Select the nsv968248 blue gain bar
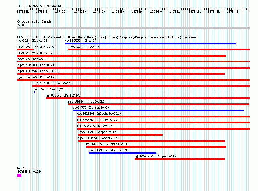Viewport: 258px width, 191px height. [122, 153]
